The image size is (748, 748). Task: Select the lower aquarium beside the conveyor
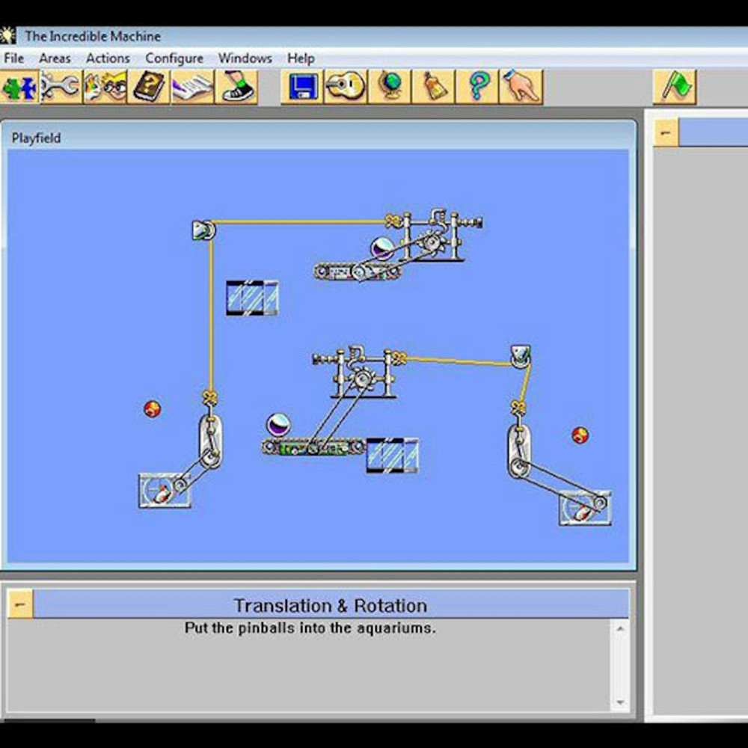tap(392, 456)
